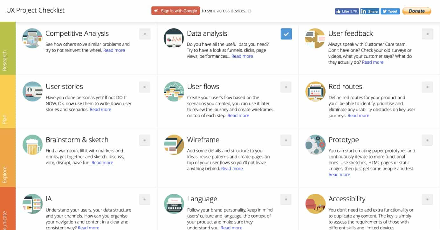
Task: Click the User stories heading
Action: (64, 87)
